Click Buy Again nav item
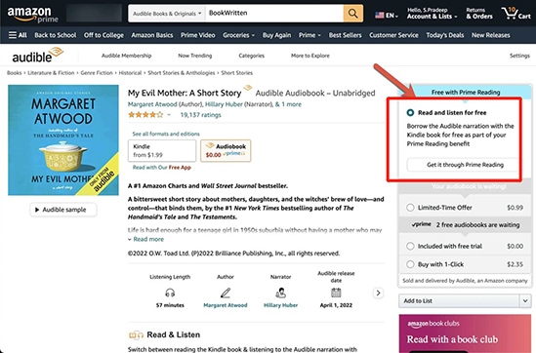Viewport: 536px width, 353px height. coord(276,35)
